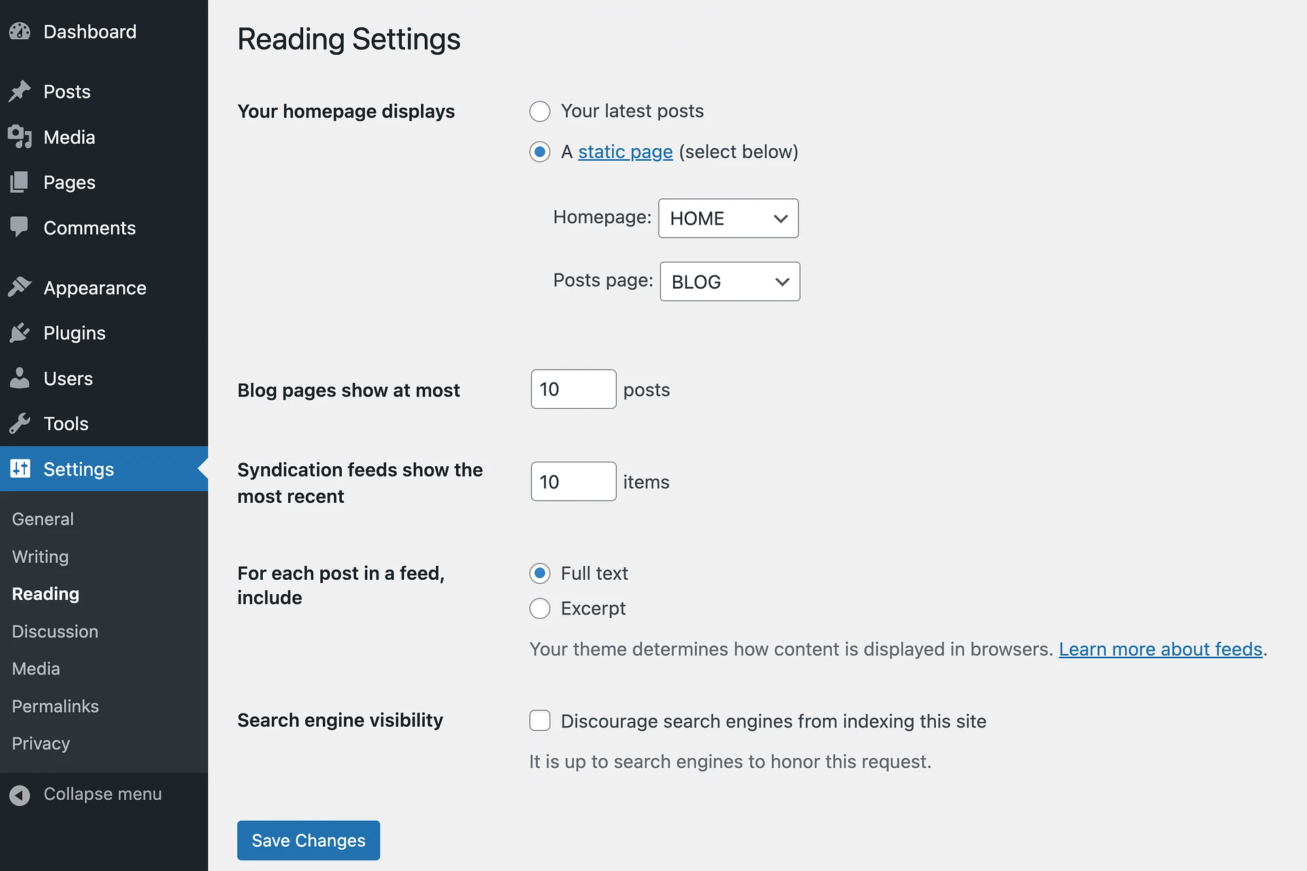Screen dimensions: 1307x871
Task: Expand the Homepage dropdown menu
Action: 729,218
